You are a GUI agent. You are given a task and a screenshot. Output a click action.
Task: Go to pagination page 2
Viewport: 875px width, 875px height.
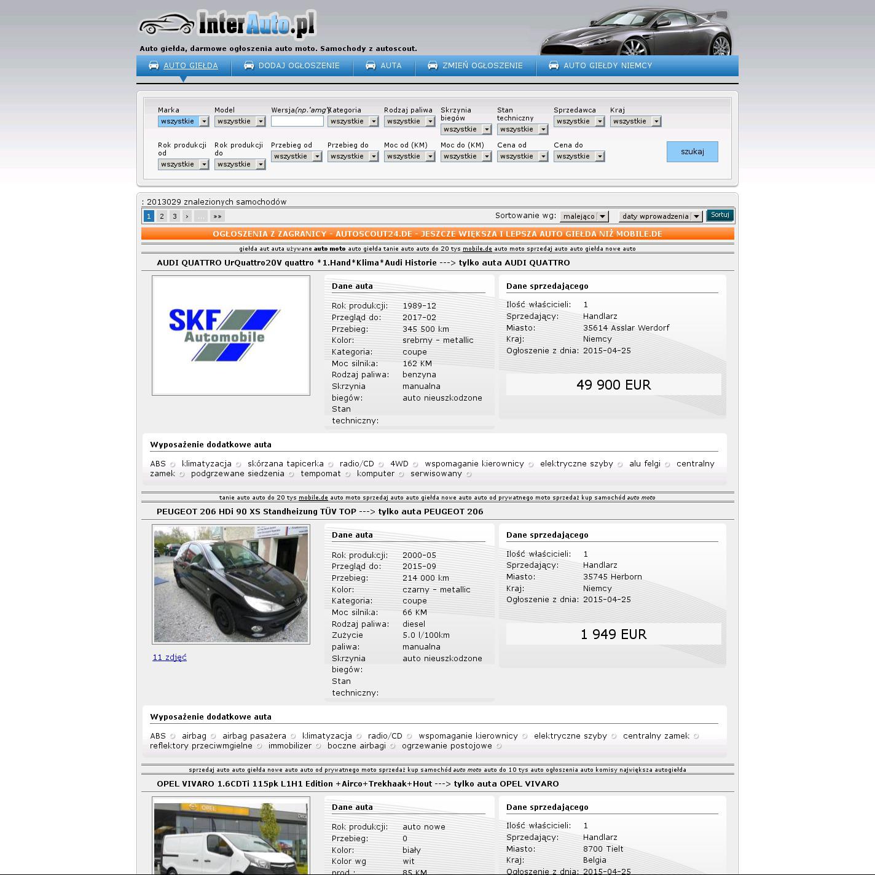[x=162, y=216]
